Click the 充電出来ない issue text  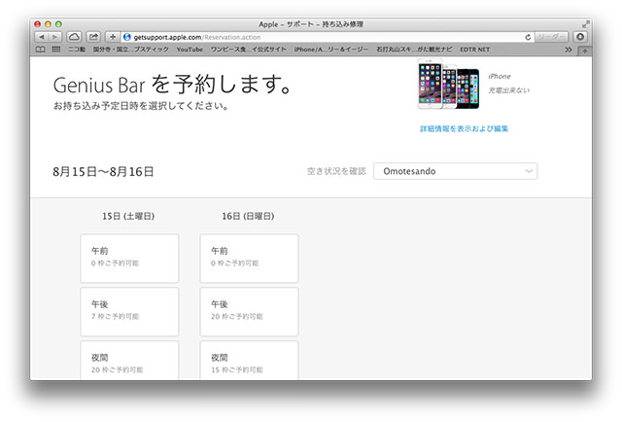509,90
